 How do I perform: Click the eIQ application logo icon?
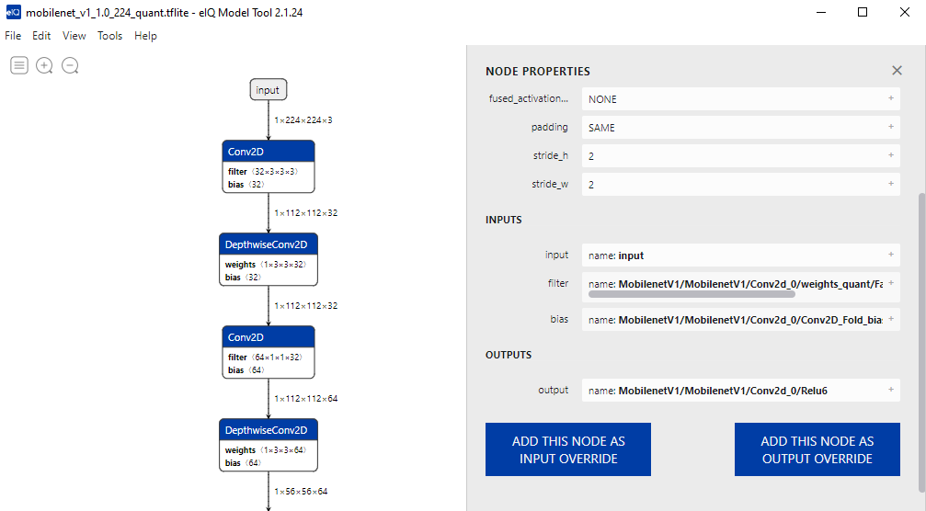pos(13,12)
